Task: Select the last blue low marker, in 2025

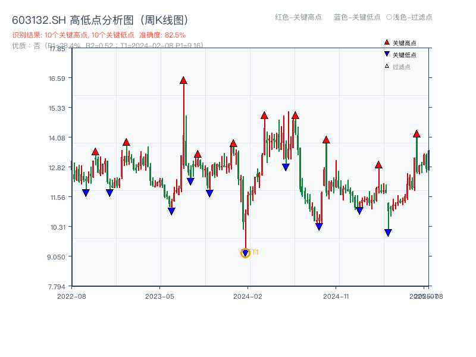Action: (388, 233)
